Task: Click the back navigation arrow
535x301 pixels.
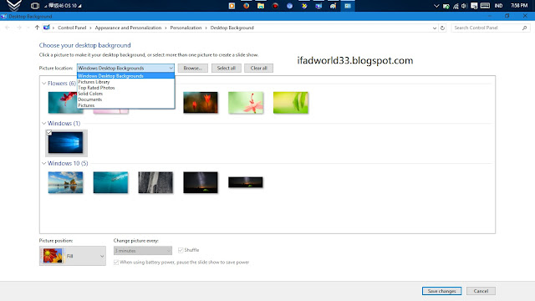Action: click(8, 28)
